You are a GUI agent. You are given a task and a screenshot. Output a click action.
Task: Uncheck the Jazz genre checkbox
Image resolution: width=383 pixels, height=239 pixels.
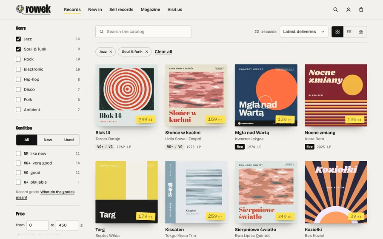tap(18, 39)
